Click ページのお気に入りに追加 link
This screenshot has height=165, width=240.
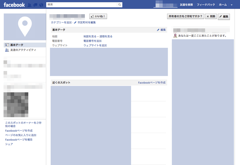coord(21,135)
